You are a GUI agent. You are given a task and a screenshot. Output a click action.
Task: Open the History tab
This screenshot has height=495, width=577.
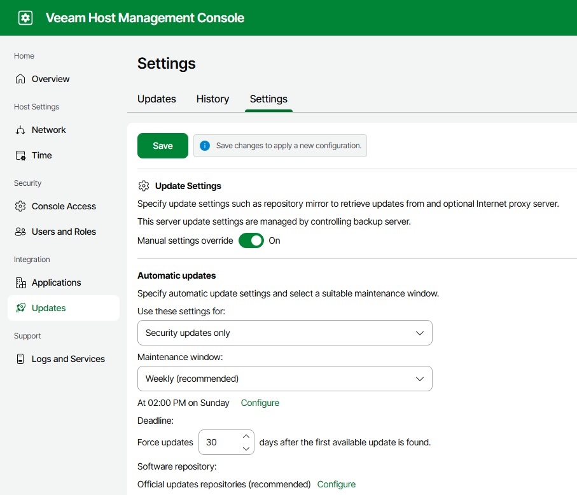(212, 99)
